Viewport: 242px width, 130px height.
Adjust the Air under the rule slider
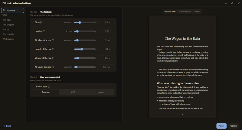tap(85, 67)
